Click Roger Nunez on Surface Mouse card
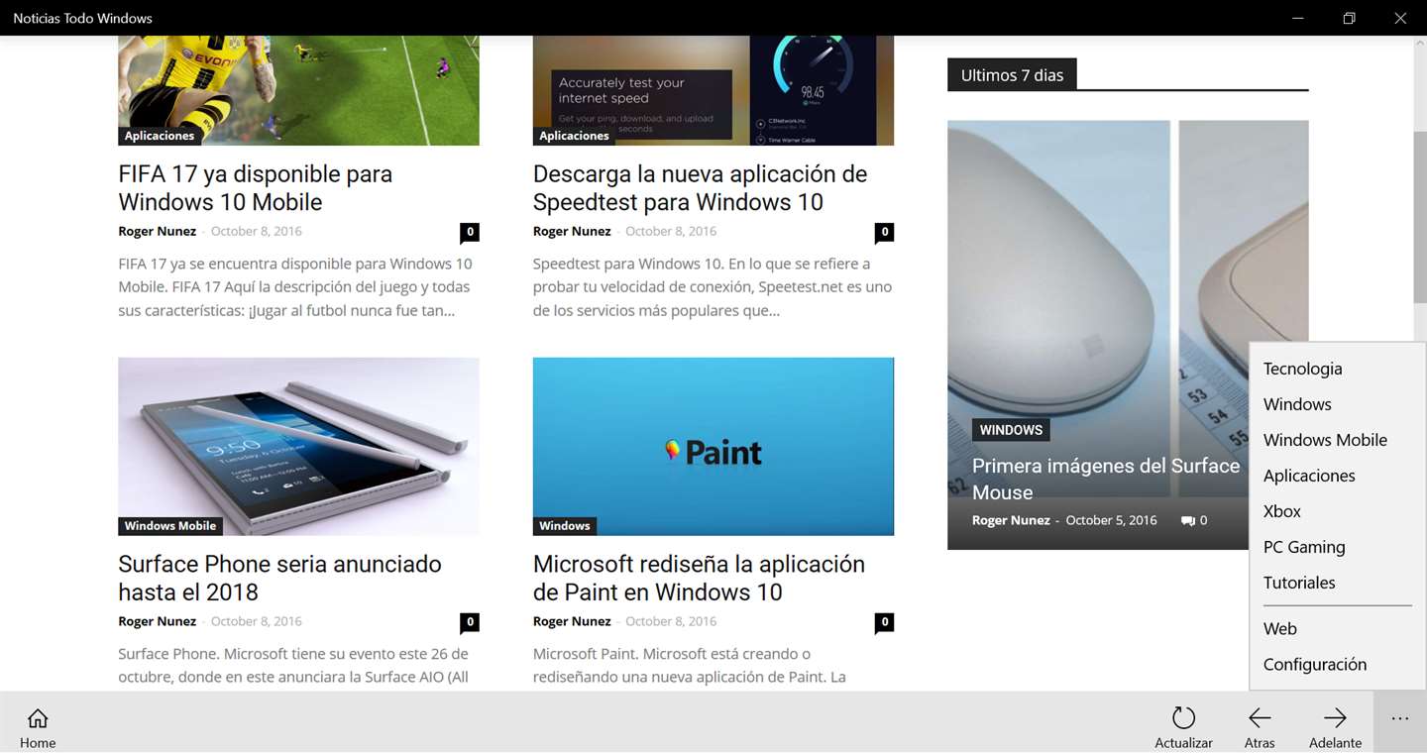 coord(1011,520)
